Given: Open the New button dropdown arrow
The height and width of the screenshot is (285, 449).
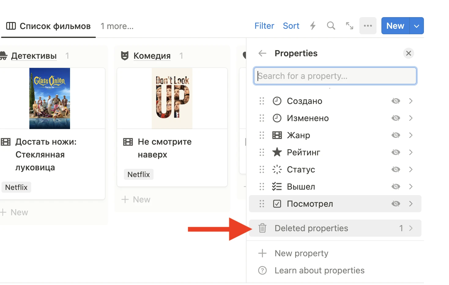Looking at the screenshot, I should (x=417, y=26).
